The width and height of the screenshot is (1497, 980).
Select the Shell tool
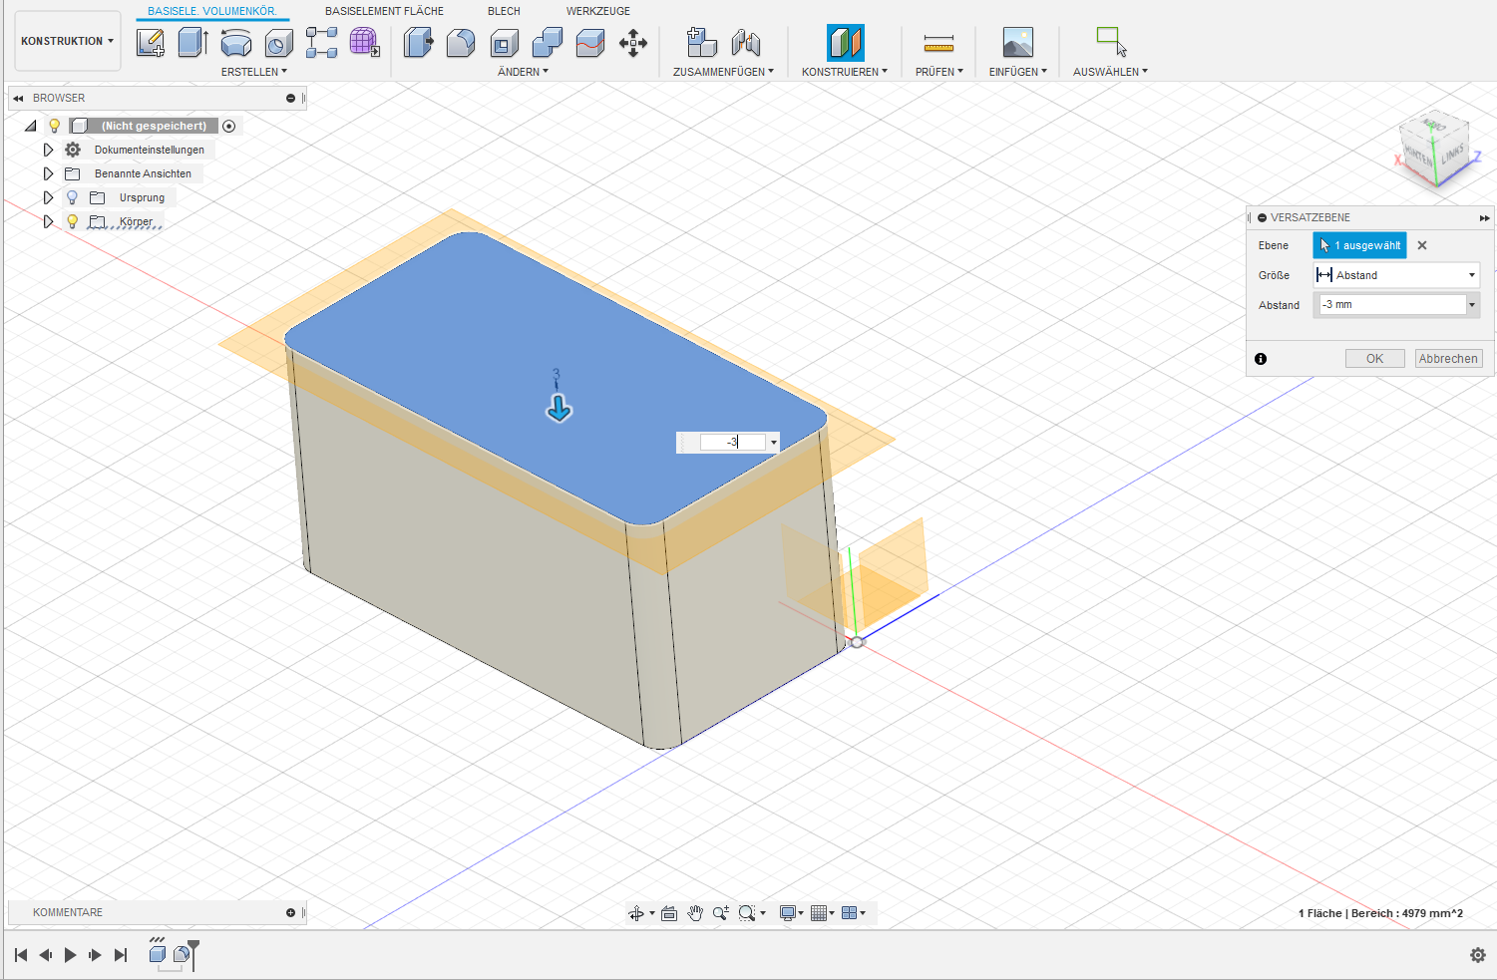(x=505, y=43)
